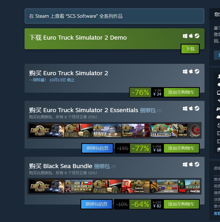Click the Steam icon in Black Sea Bundle box
Viewport: 220px width, 222px height.
[197, 164]
